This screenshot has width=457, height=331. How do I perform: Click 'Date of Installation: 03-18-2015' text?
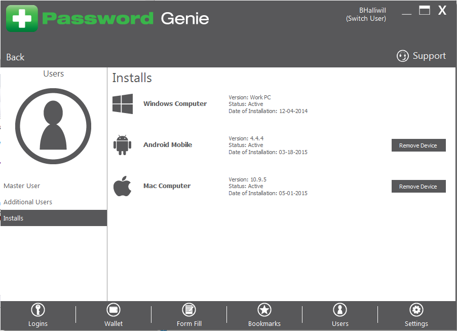click(268, 152)
